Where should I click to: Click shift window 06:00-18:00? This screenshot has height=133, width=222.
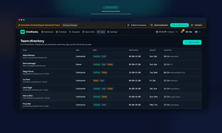[135, 89]
